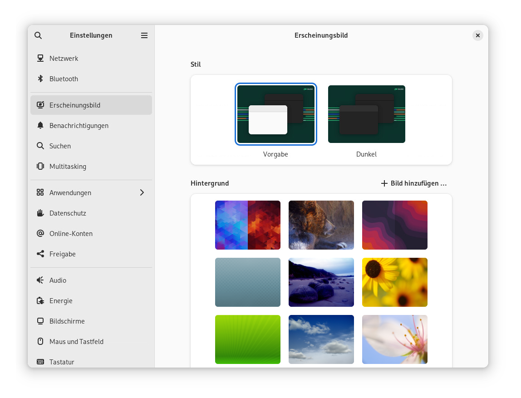
Task: Switch to the Dunkel dark style
Action: point(366,114)
